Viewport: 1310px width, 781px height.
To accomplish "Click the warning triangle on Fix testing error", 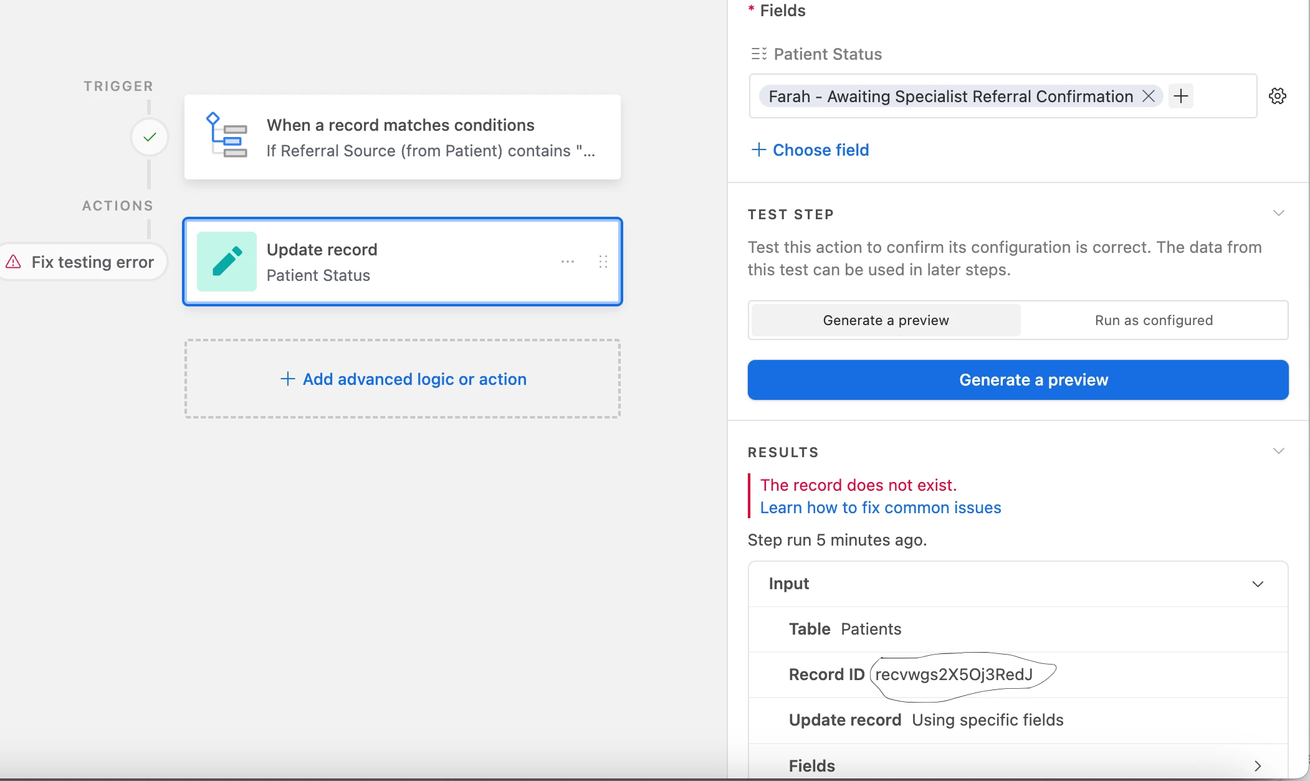I will (13, 262).
